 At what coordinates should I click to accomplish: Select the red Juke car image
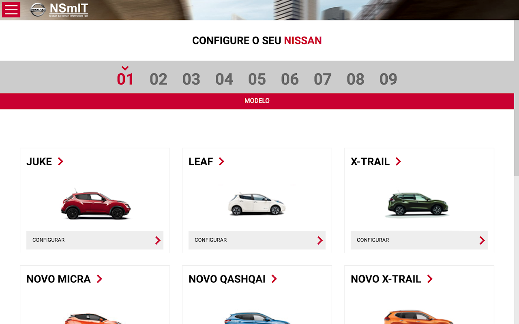click(96, 205)
